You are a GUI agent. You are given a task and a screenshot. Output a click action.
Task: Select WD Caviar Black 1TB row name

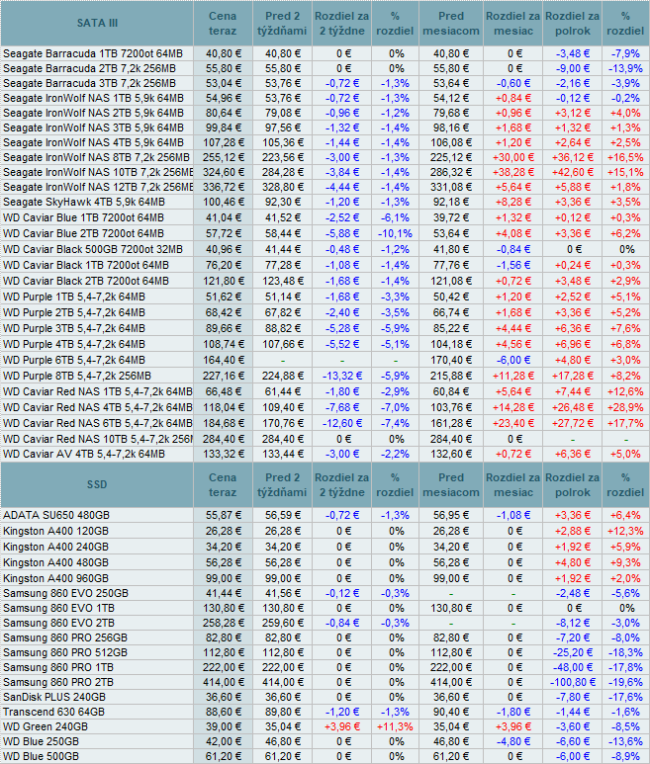(86, 265)
